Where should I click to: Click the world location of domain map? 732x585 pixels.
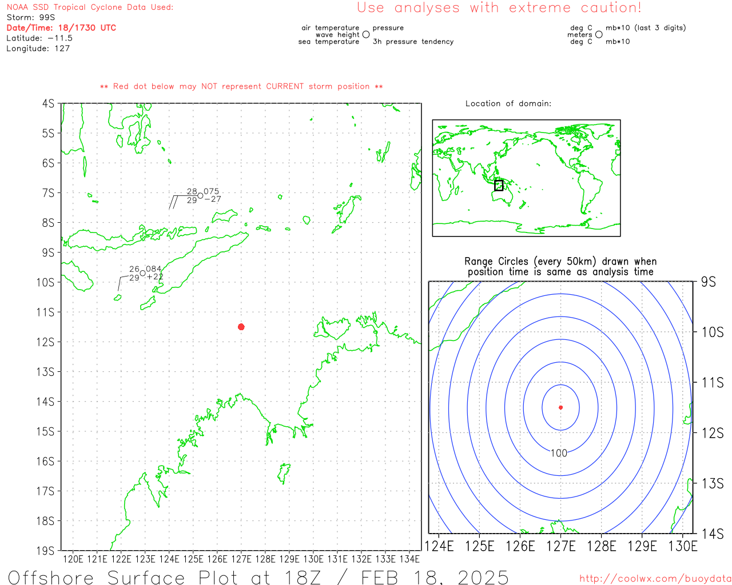tap(526, 178)
